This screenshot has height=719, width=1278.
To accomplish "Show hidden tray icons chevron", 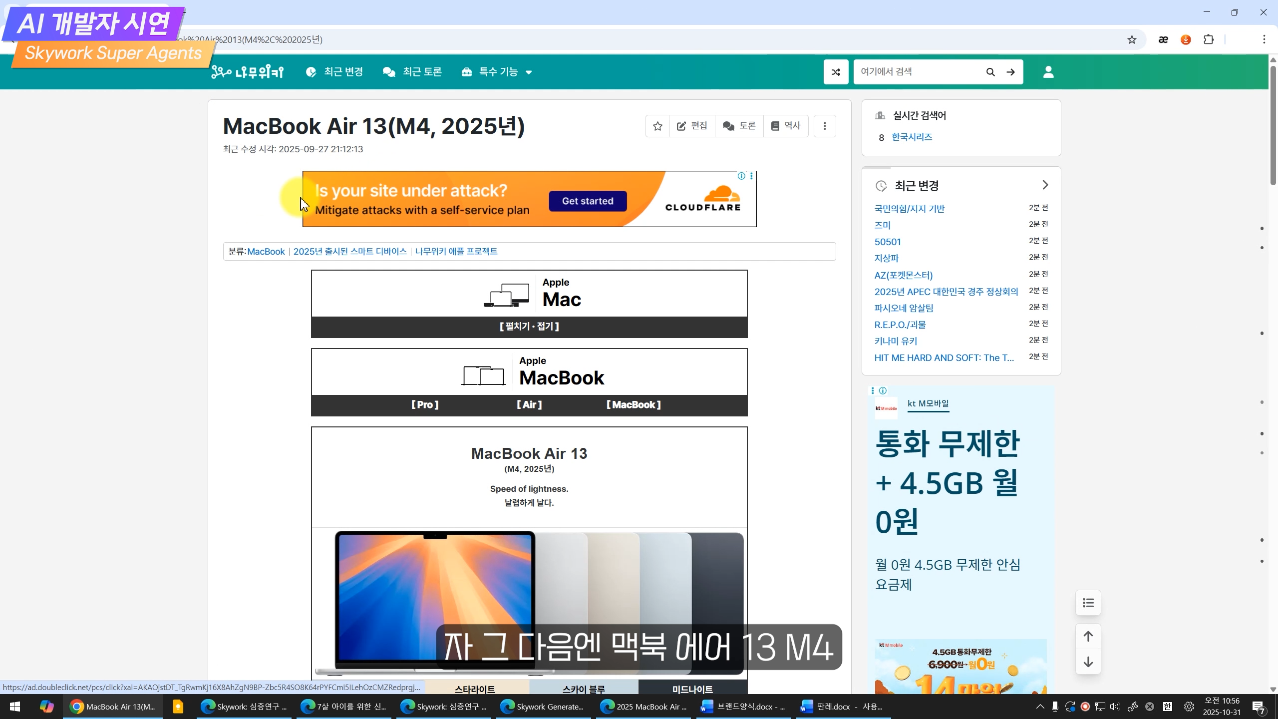I will (x=1040, y=707).
